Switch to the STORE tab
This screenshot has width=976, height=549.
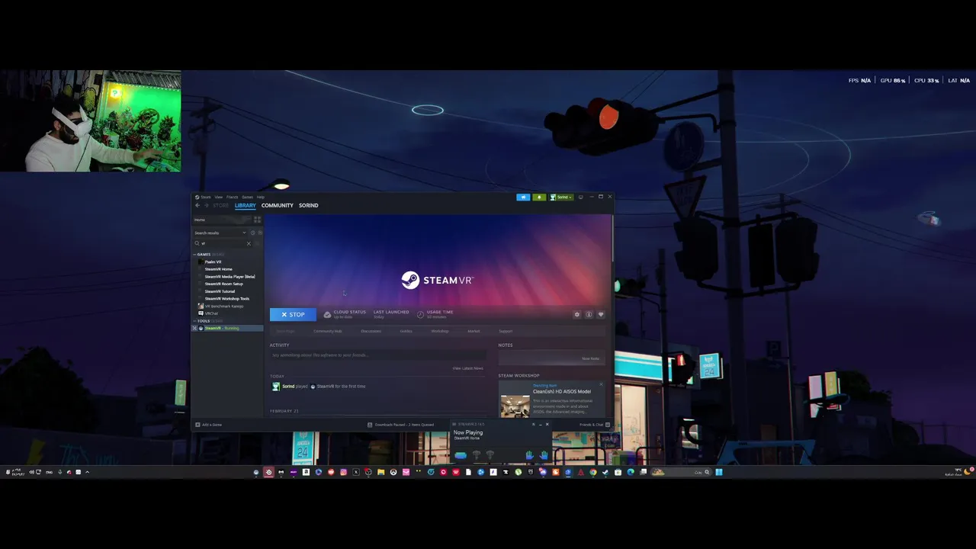click(220, 205)
